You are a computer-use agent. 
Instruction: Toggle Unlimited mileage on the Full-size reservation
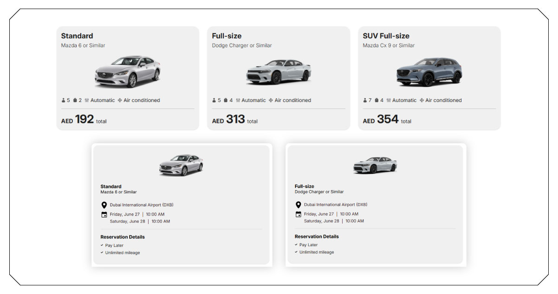pos(297,252)
